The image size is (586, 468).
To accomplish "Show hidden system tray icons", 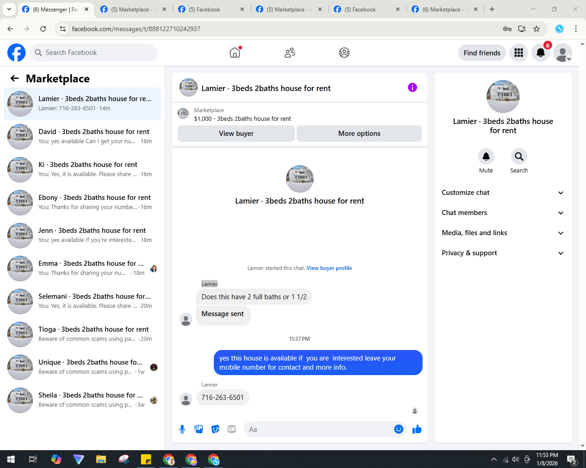I will click(494, 459).
